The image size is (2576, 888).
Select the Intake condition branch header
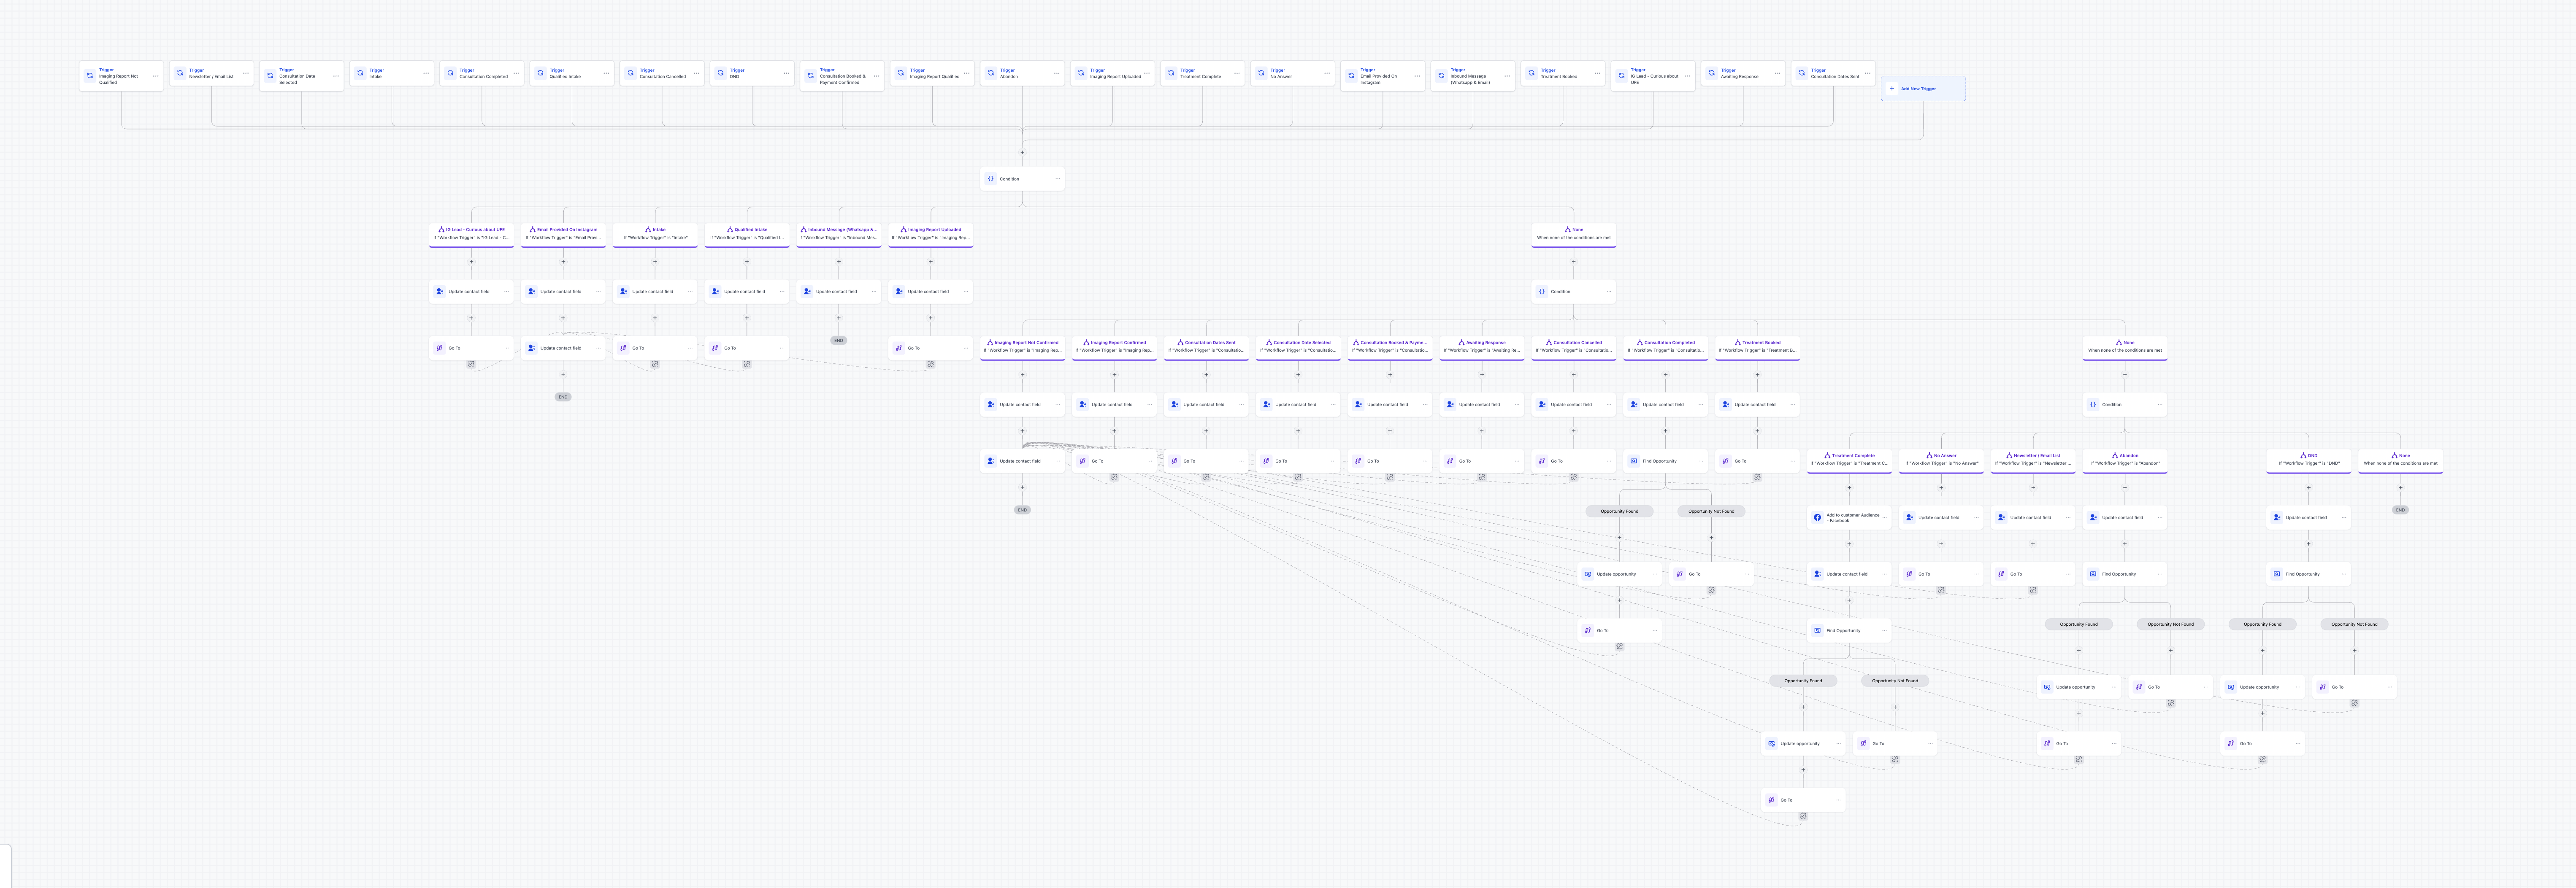[655, 234]
